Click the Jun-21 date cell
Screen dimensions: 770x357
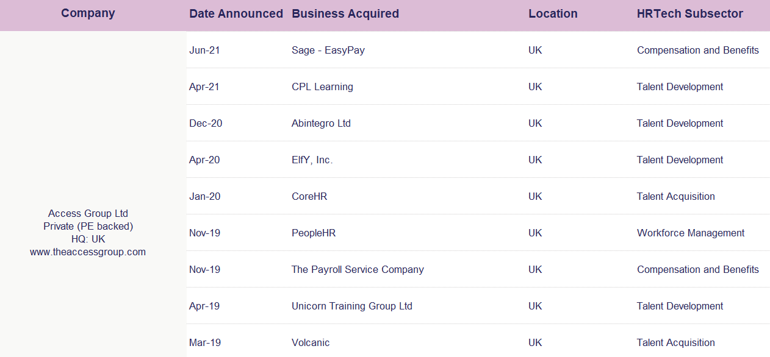point(204,50)
